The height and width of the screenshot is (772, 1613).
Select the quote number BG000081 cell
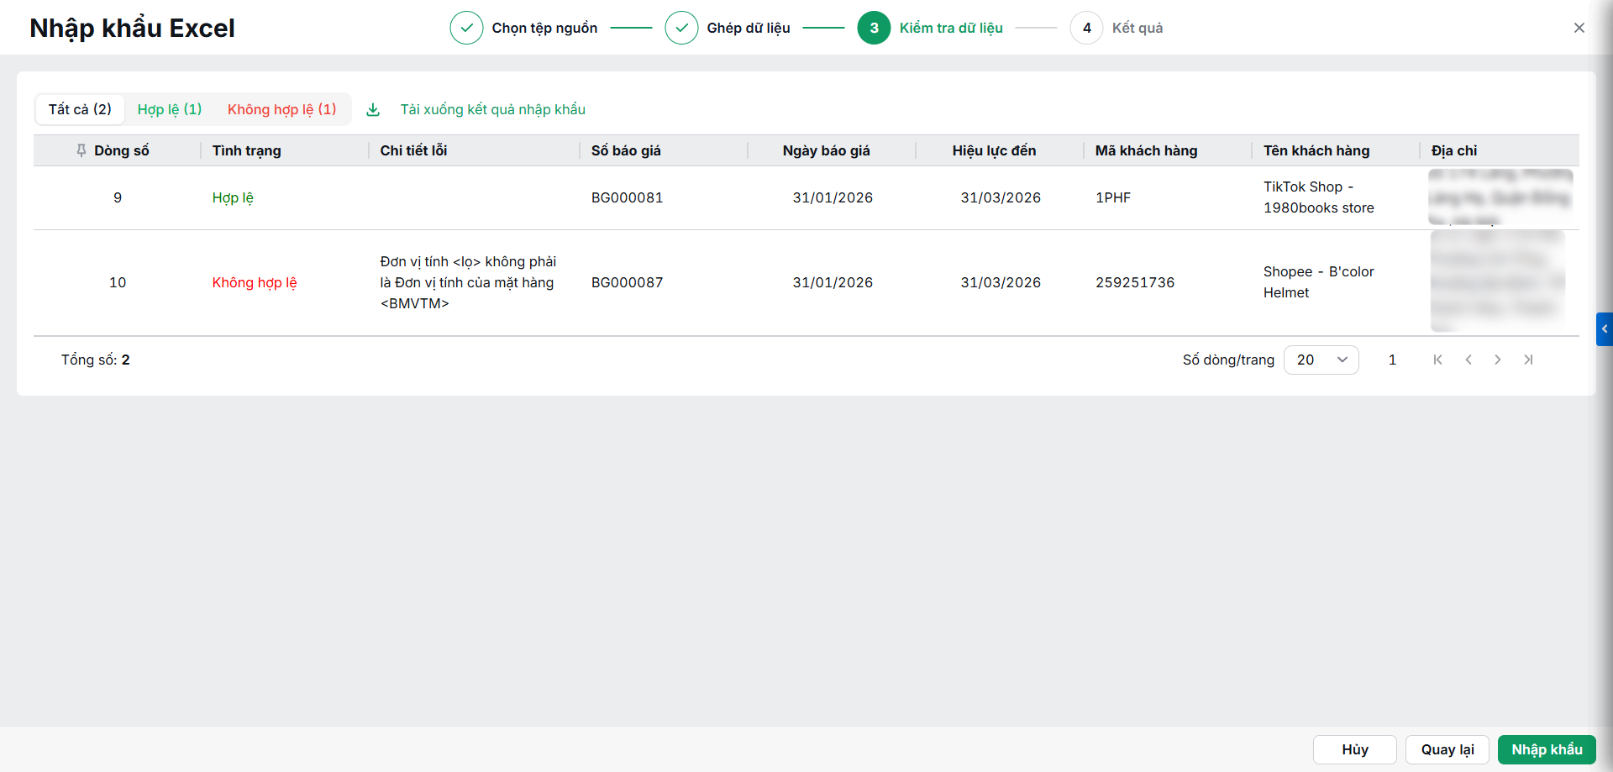pos(627,197)
